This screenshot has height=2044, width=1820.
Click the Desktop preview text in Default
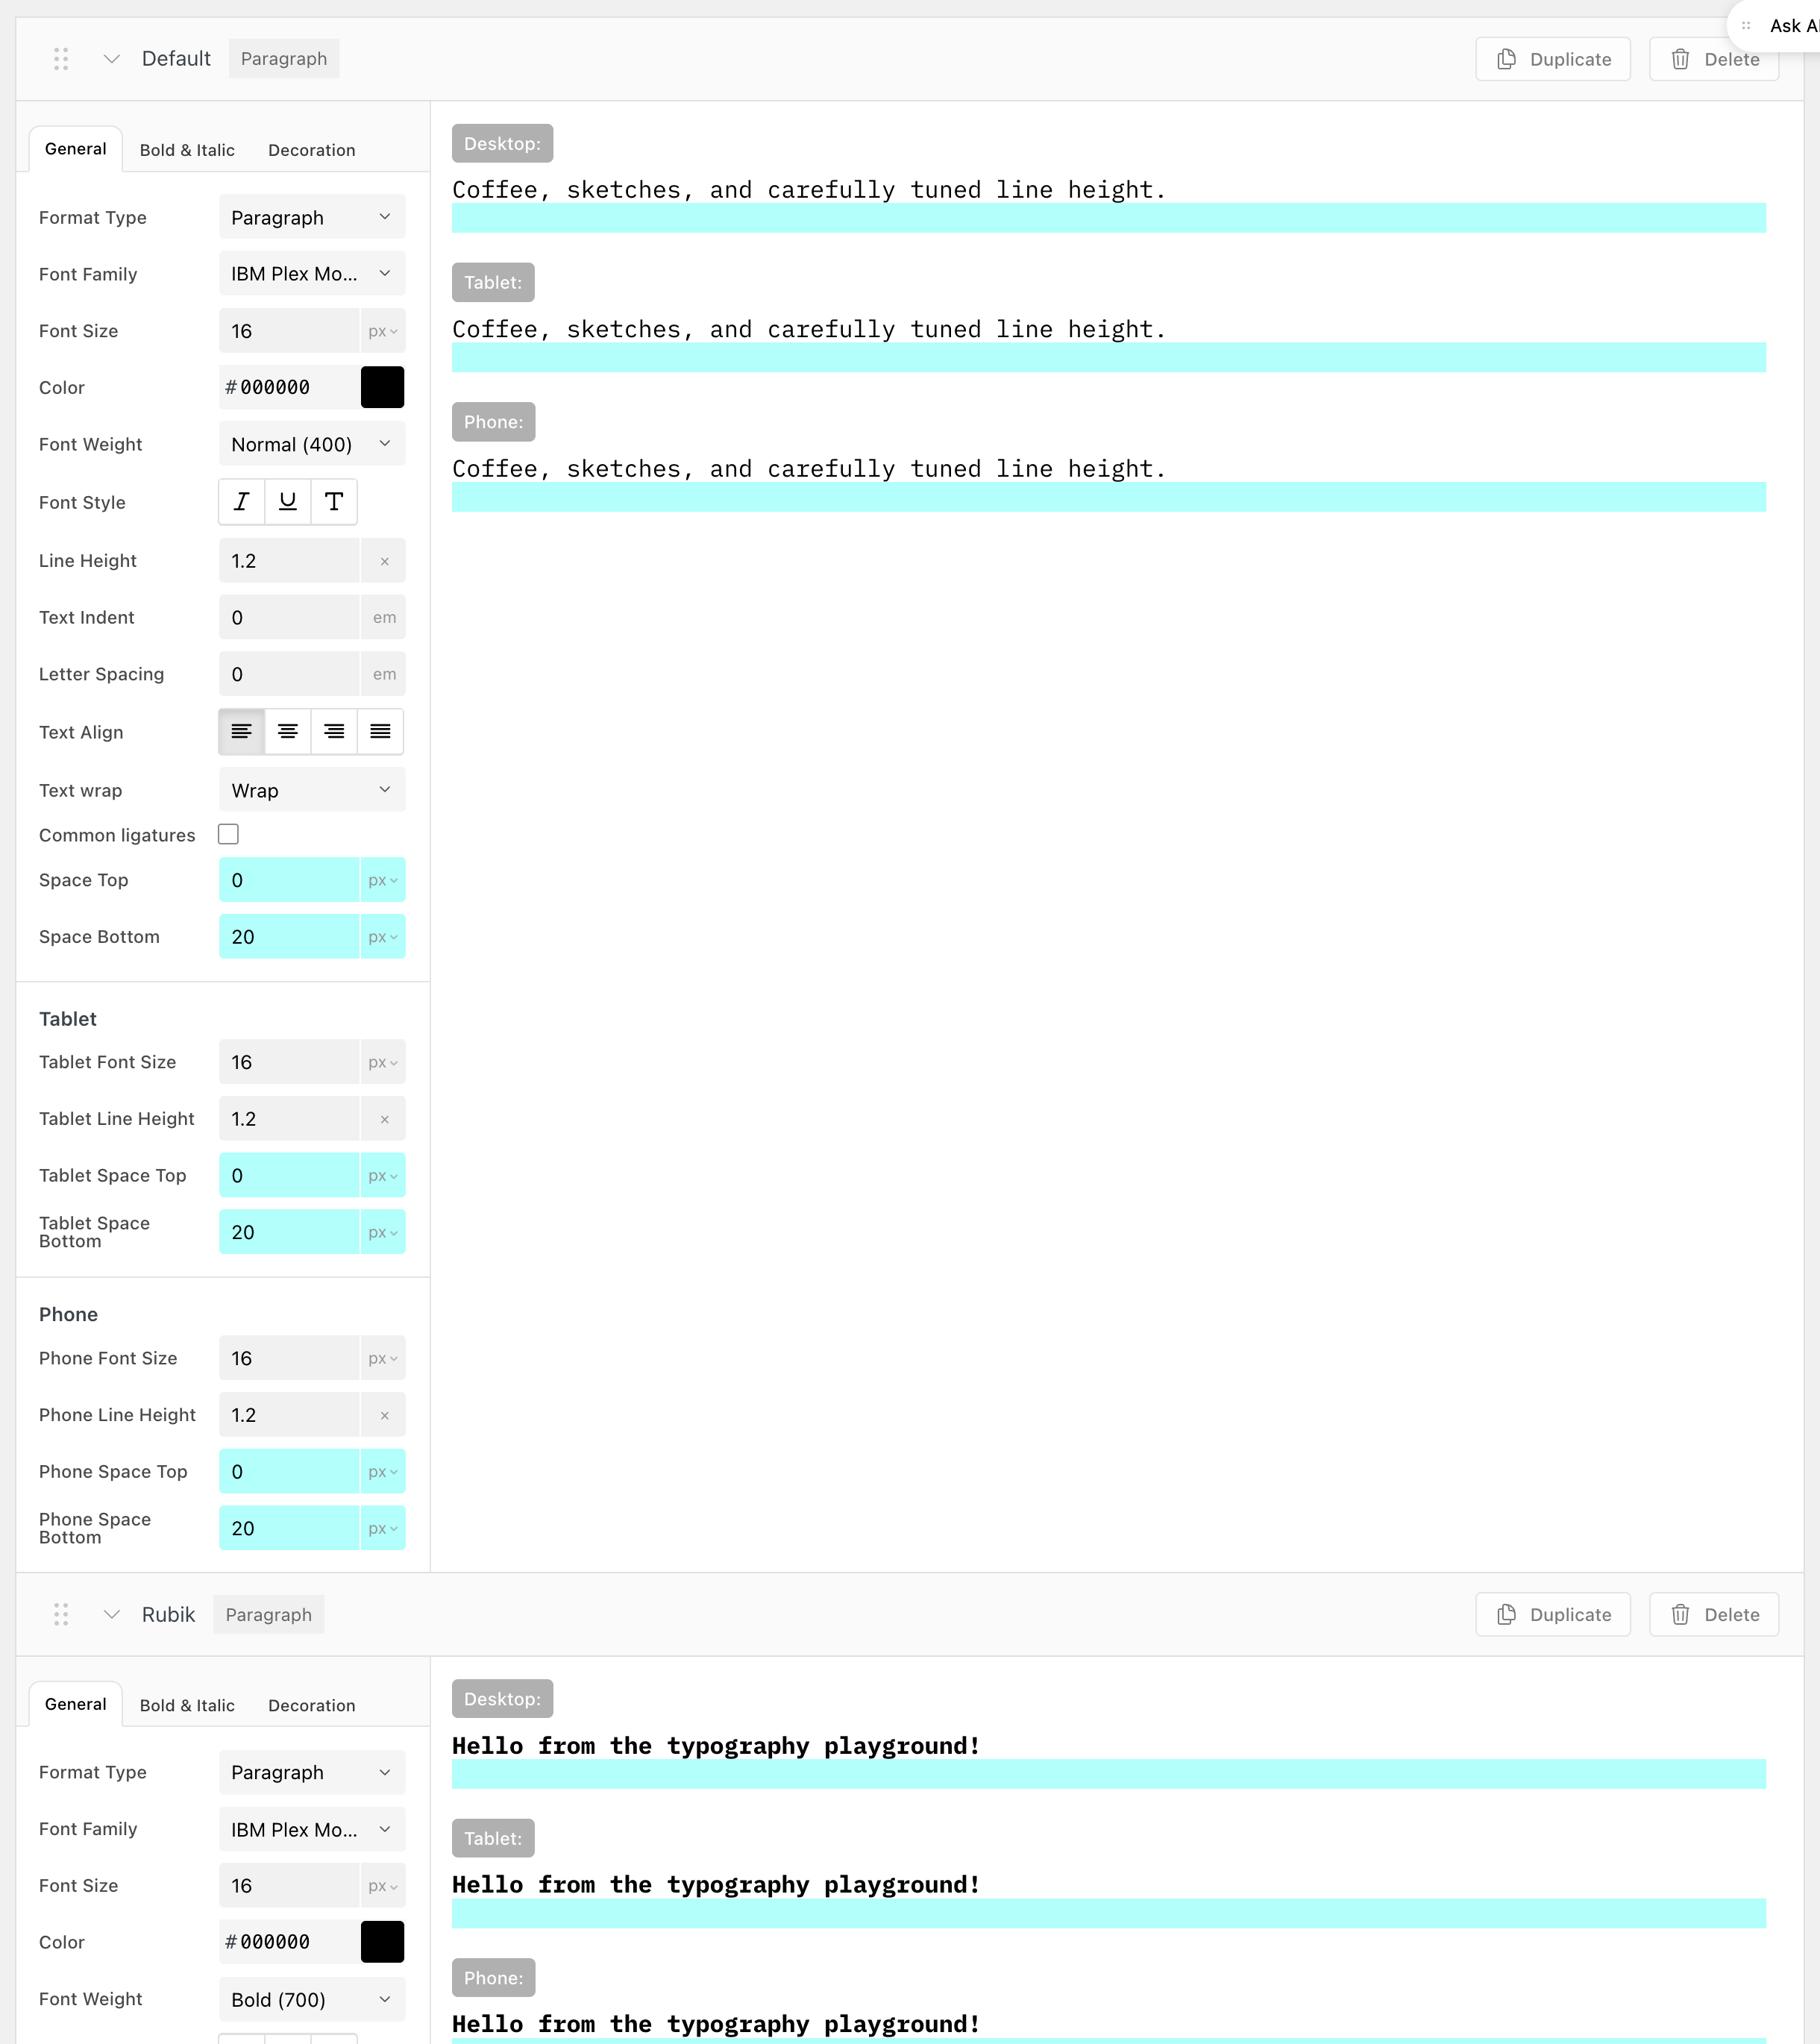pyautogui.click(x=809, y=190)
